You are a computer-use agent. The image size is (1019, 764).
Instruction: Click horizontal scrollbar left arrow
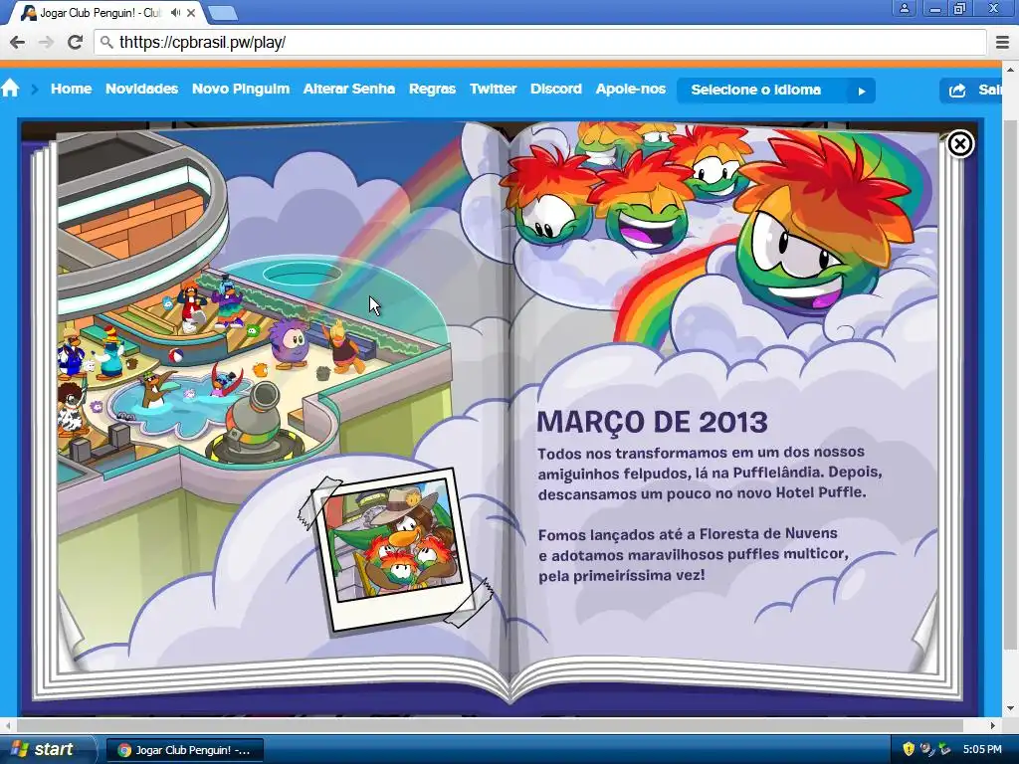(8, 725)
